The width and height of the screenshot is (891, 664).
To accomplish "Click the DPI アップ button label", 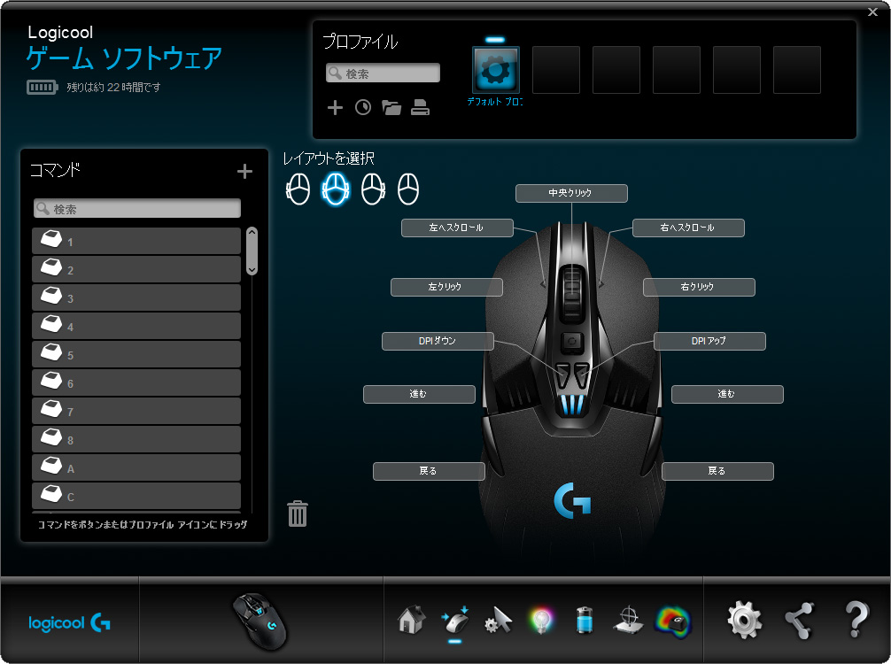I will pos(709,341).
